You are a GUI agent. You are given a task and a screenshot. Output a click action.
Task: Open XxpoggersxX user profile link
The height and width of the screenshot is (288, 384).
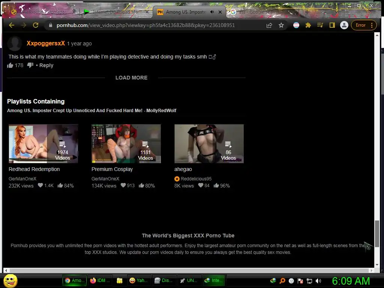[46, 43]
